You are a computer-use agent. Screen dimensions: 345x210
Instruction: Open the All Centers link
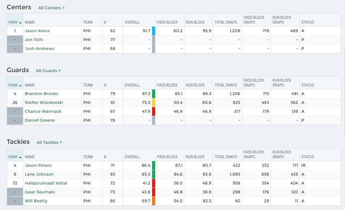[x=51, y=8]
